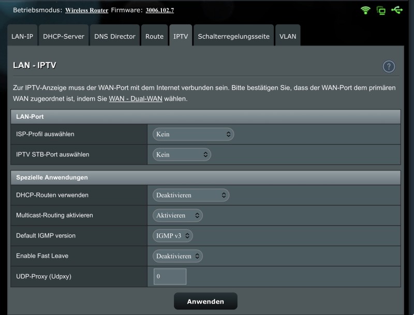Click the UDP-Proxy (Udpxy) input field
Image resolution: width=414 pixels, height=315 pixels.
point(170,277)
